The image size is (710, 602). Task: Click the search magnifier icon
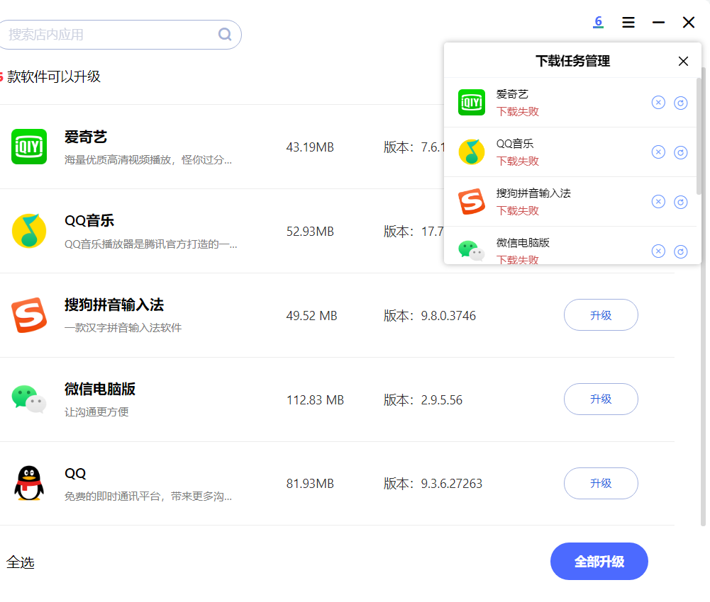click(225, 35)
